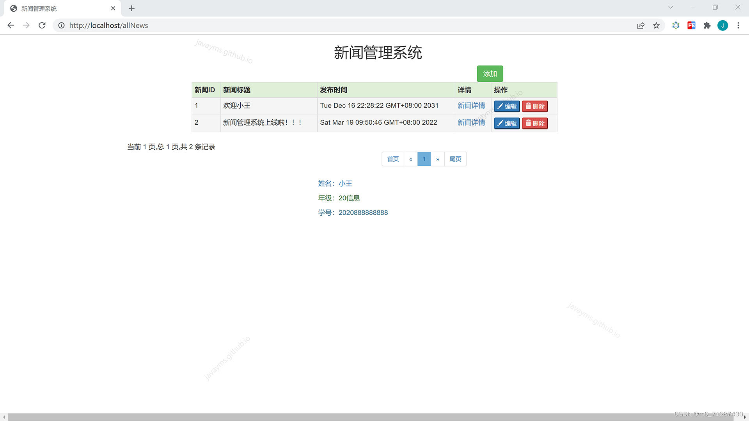Viewport: 749px width, 421px height.
Task: Open the browser extensions puzzle icon
Action: 707,25
